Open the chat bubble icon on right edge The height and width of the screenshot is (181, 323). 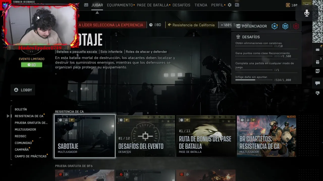[317, 83]
